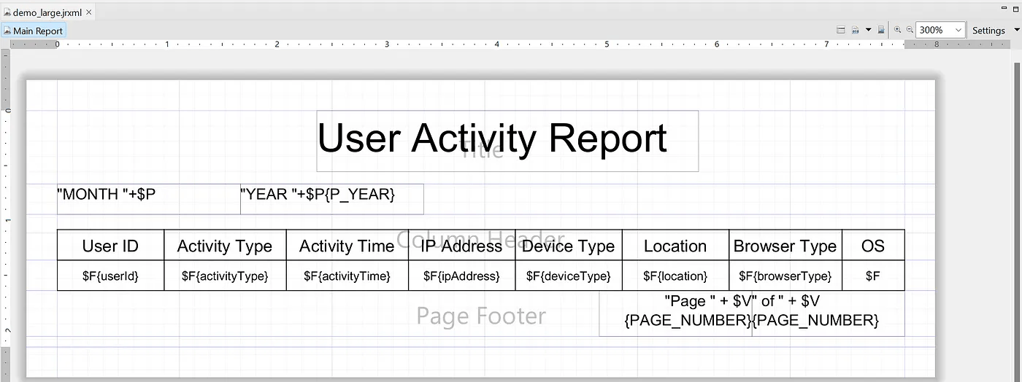Switch to the Main Report tab
Image resolution: width=1022 pixels, height=382 pixels.
[x=34, y=31]
